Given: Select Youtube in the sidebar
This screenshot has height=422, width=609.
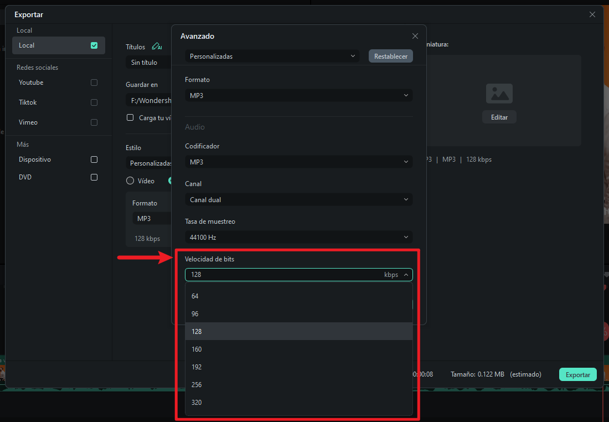Looking at the screenshot, I should point(31,83).
